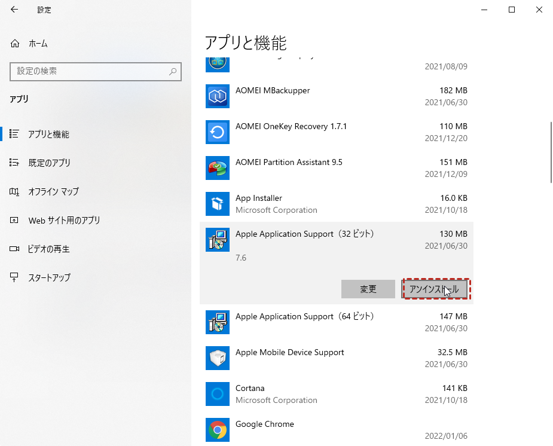This screenshot has height=446, width=553.
Task: Click the 151 MB size value
Action: (x=453, y=162)
